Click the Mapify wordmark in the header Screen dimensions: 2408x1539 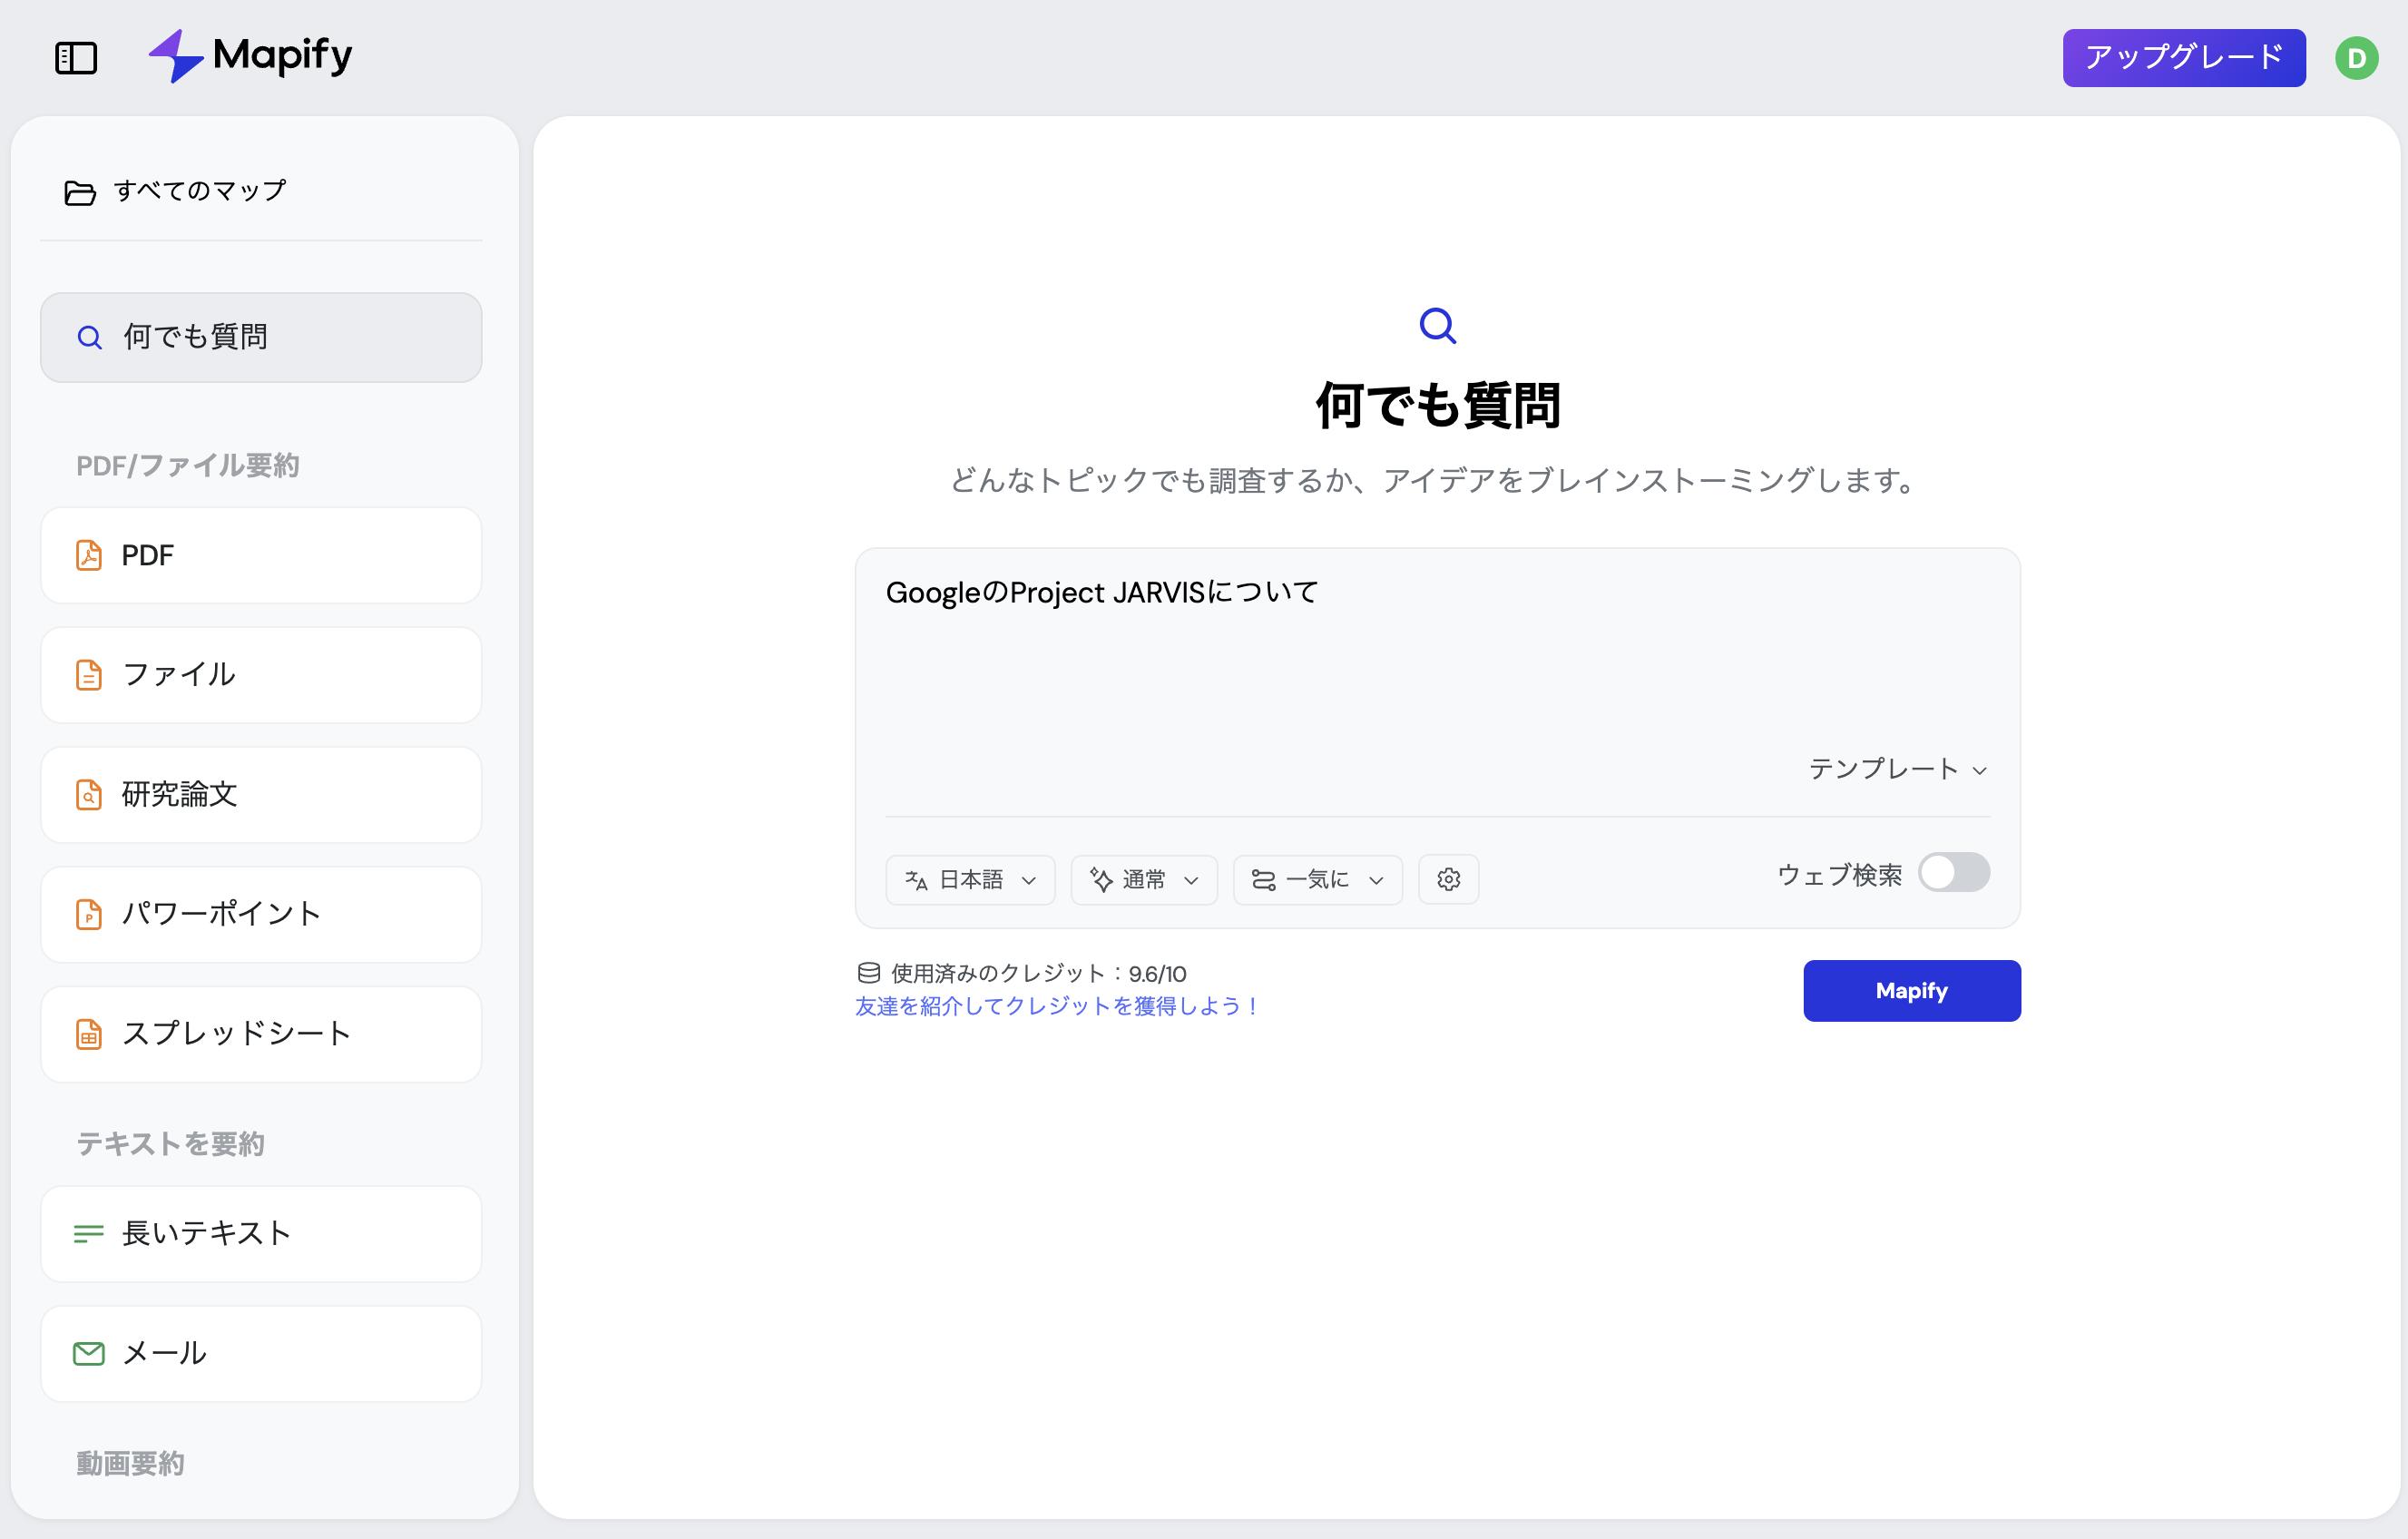coord(283,56)
